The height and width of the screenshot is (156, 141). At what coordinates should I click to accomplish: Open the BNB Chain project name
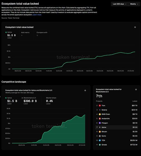coord(106,114)
